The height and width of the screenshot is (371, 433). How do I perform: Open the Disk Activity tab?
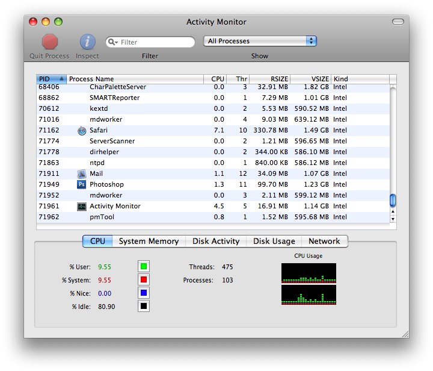216,241
